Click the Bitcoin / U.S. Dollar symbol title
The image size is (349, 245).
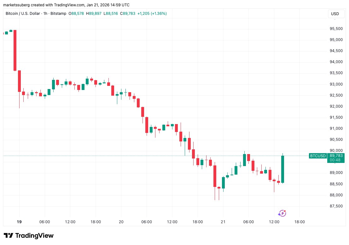pyautogui.click(x=23, y=14)
